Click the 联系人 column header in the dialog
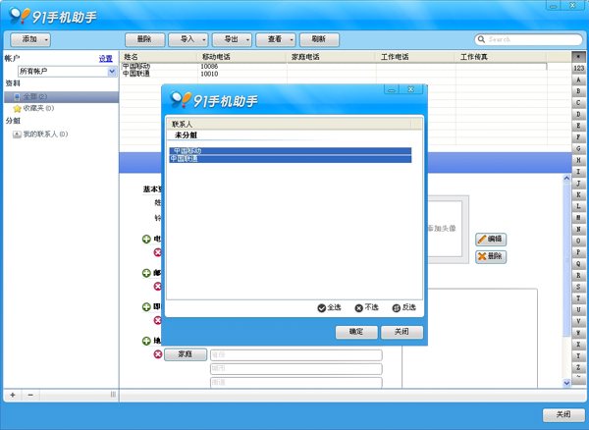Image resolution: width=589 pixels, height=430 pixels. click(x=289, y=124)
